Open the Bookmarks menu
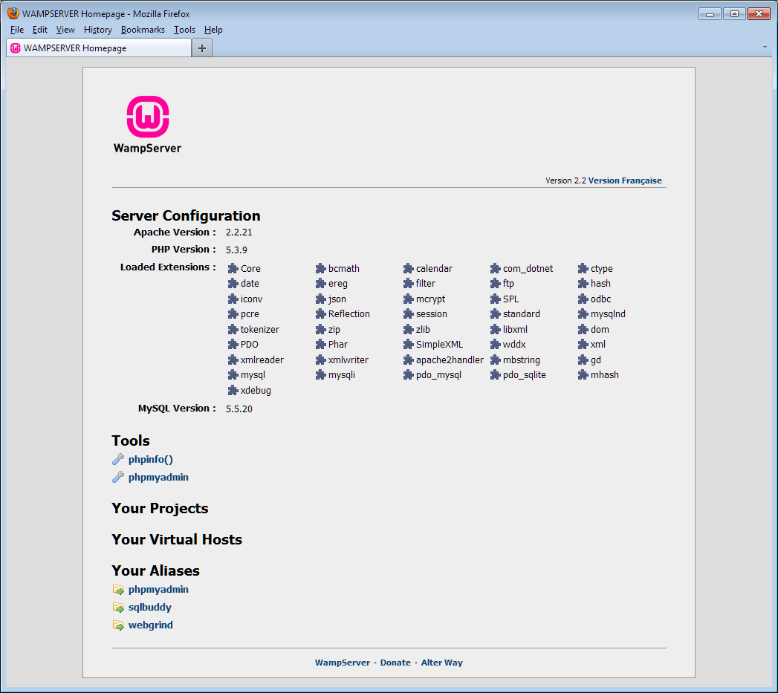Screen dimensions: 778x693 (143, 30)
